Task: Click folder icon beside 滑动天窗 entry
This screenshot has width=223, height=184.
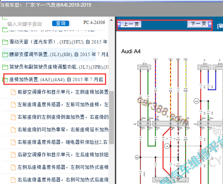Action: [5, 42]
